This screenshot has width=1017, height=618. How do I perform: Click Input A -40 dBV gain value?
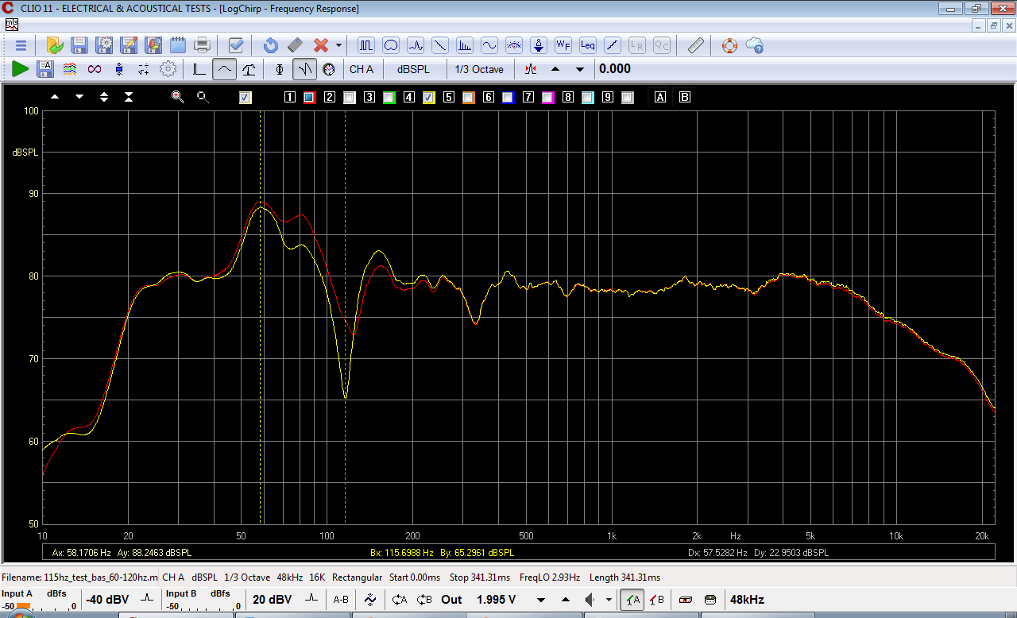tap(107, 600)
